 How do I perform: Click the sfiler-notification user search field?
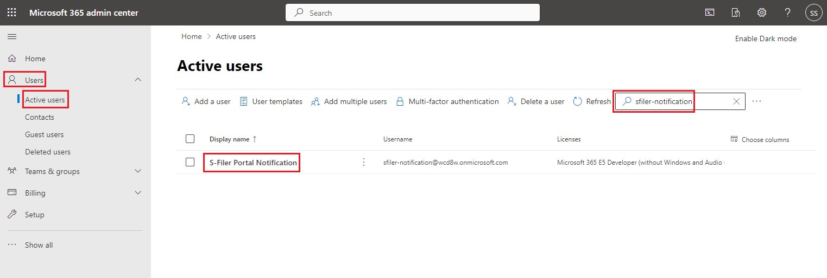[680, 101]
